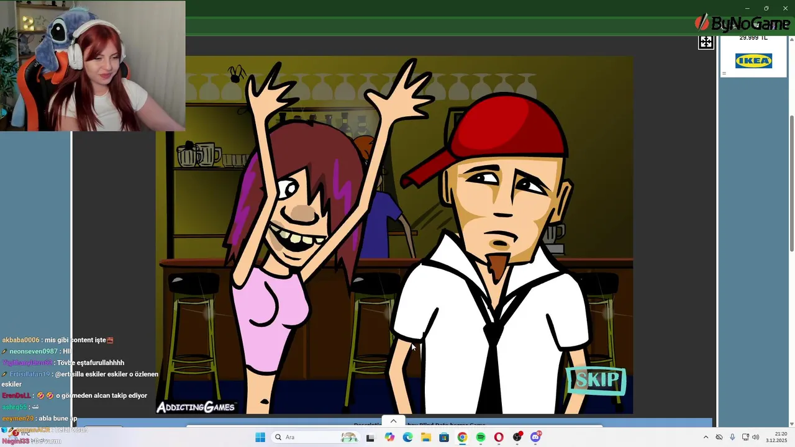795x447 pixels.
Task: Expand the collapse arrow below the game
Action: 393,421
